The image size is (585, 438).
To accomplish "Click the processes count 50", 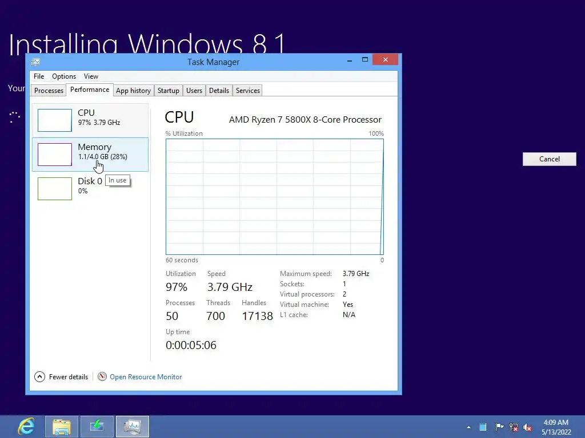I will pyautogui.click(x=172, y=316).
